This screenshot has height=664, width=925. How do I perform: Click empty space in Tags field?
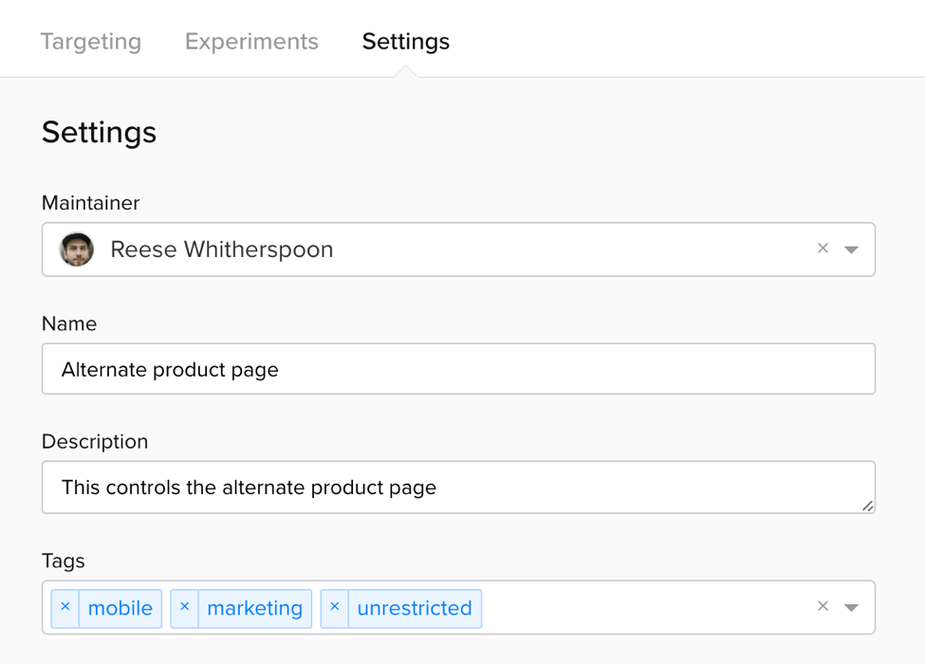(645, 608)
